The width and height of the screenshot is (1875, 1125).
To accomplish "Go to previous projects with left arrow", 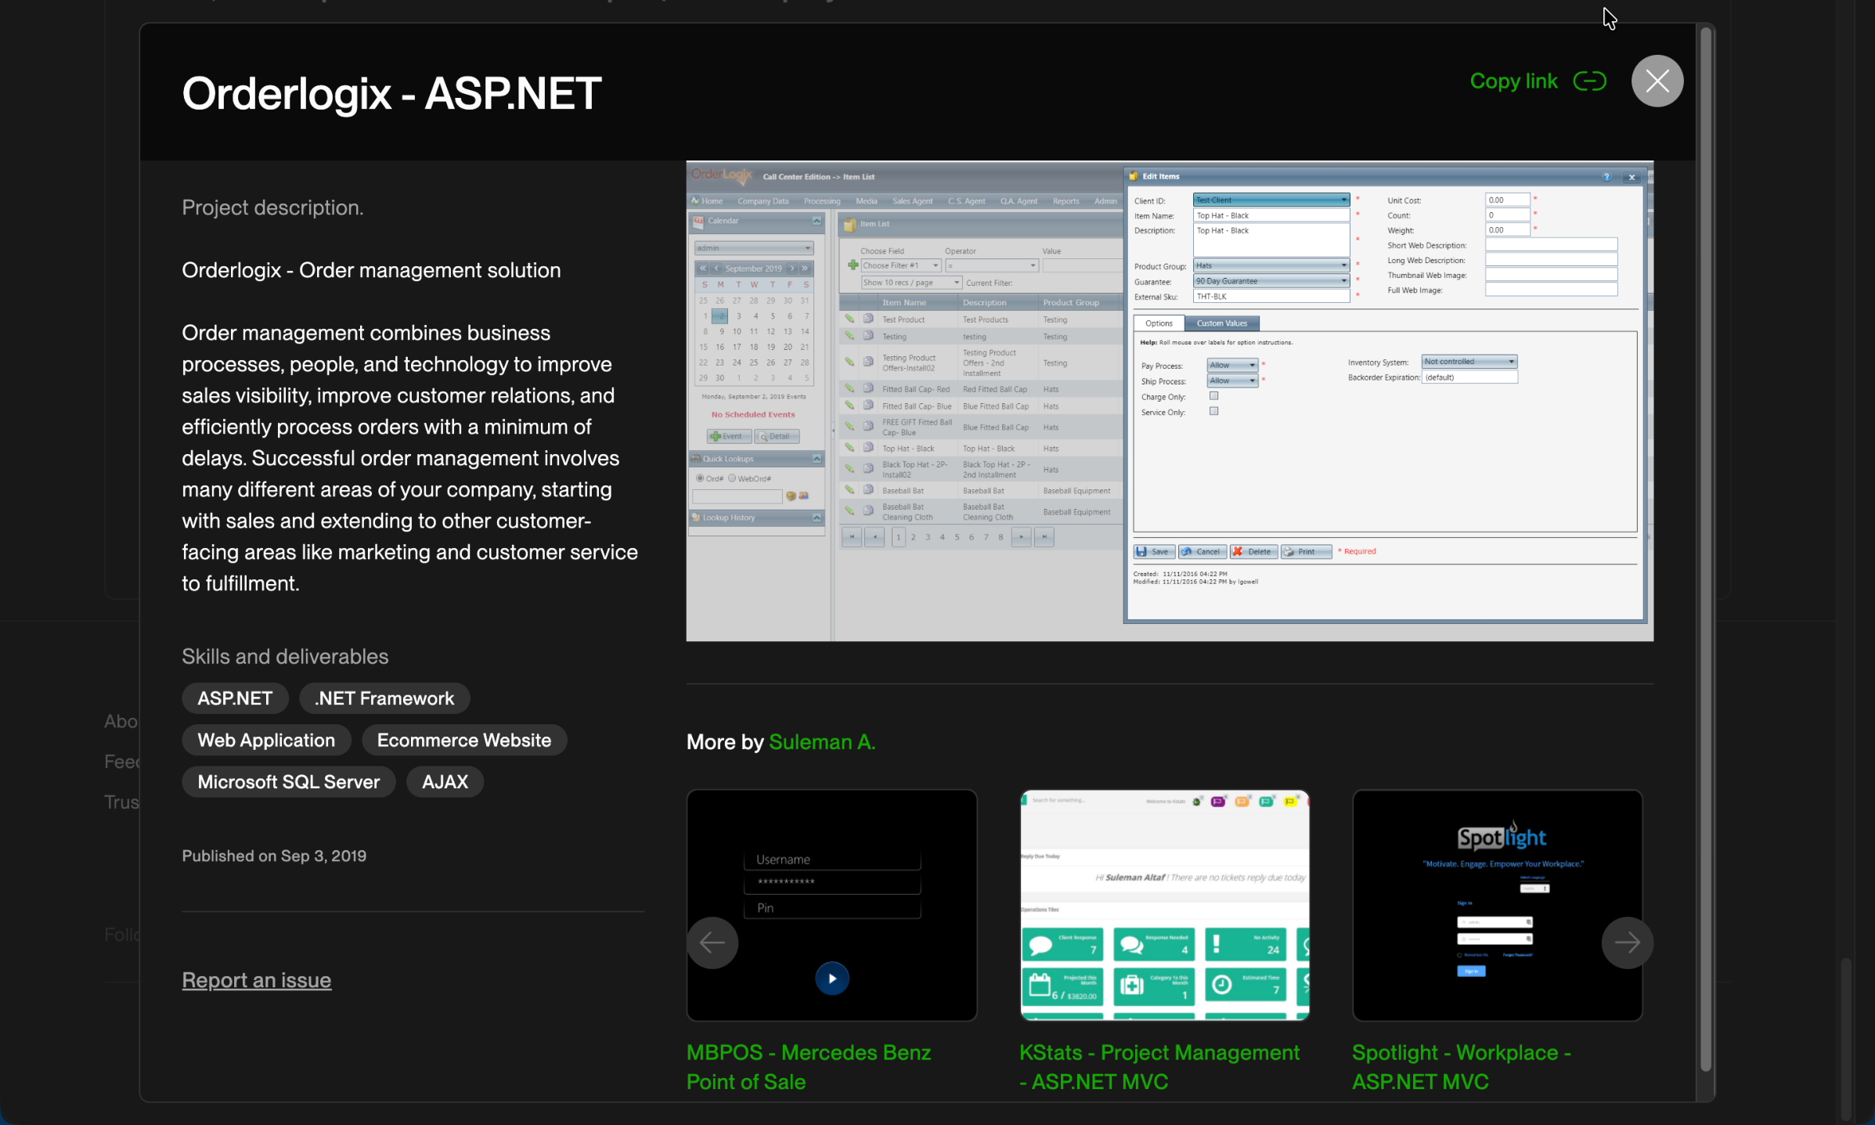I will pyautogui.click(x=712, y=943).
